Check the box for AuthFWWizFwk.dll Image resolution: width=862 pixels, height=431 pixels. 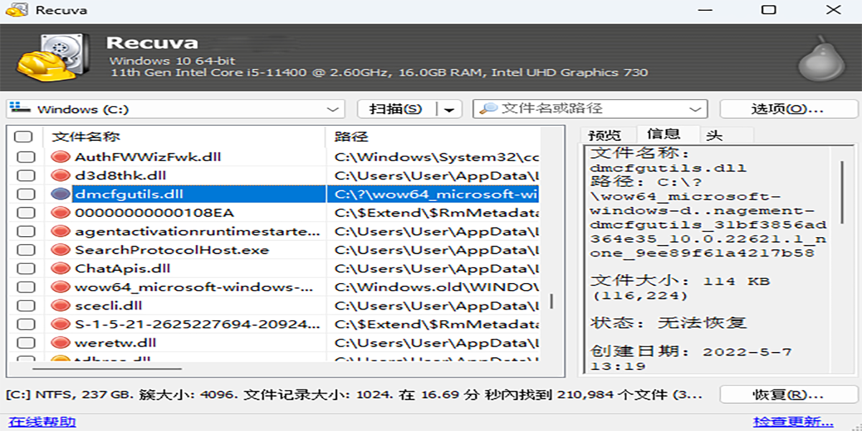point(26,157)
